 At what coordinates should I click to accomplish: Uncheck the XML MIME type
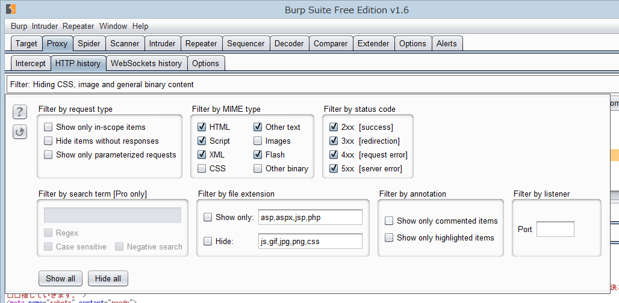click(x=202, y=155)
